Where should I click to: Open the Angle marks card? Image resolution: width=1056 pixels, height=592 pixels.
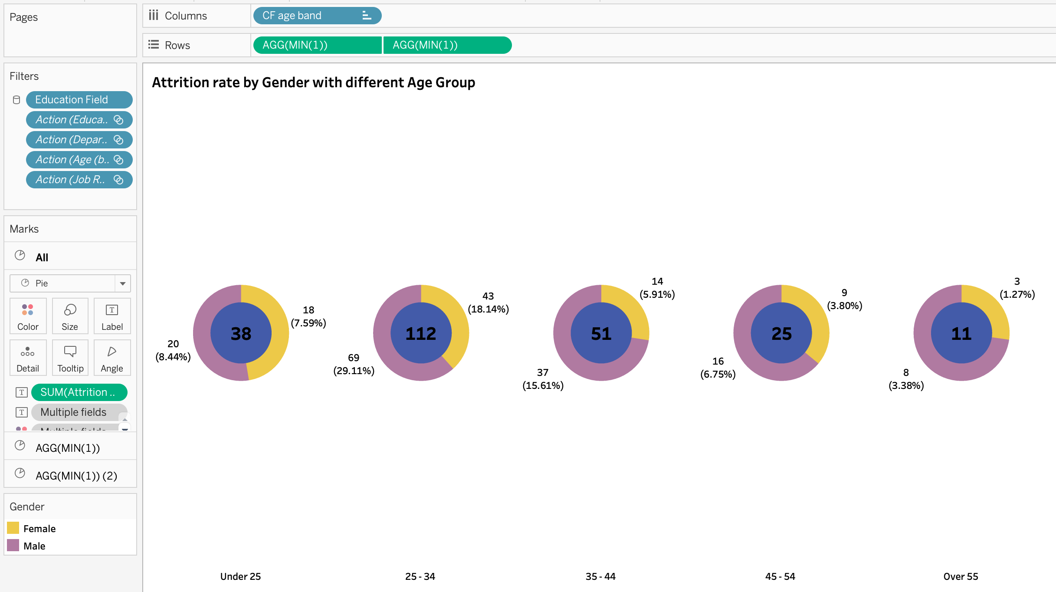(112, 357)
